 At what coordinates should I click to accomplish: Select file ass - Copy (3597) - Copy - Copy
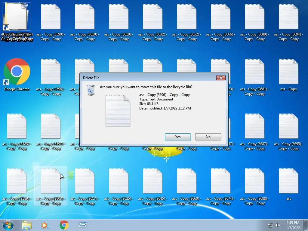coord(51,132)
